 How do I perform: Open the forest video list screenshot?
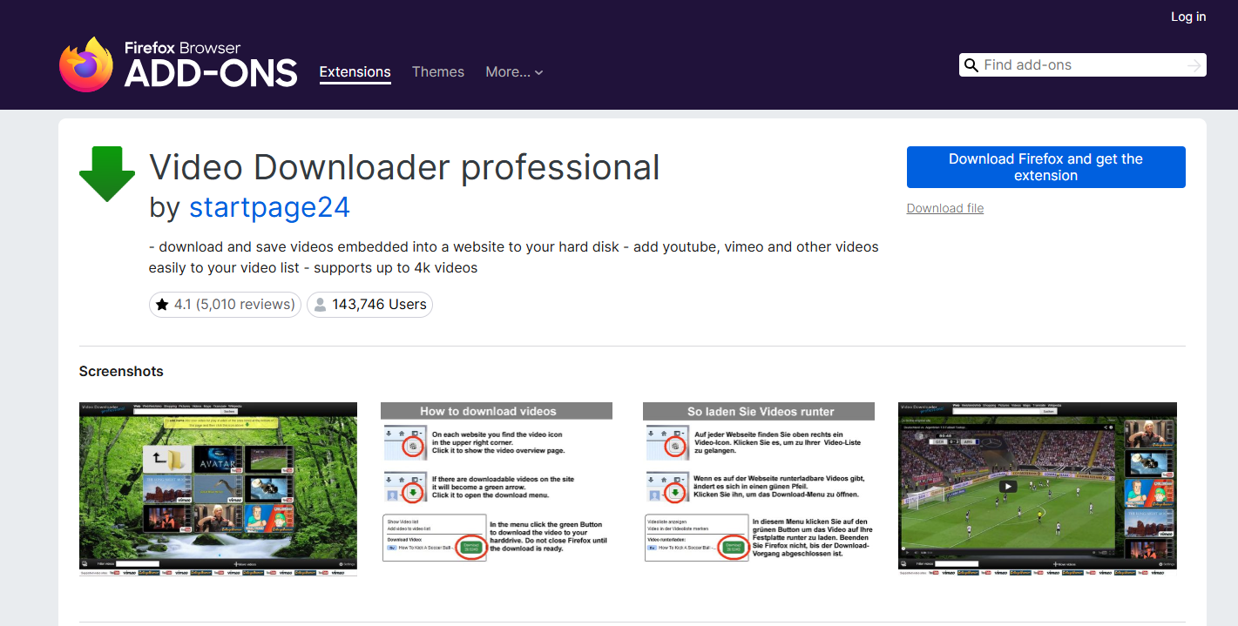pyautogui.click(x=218, y=489)
